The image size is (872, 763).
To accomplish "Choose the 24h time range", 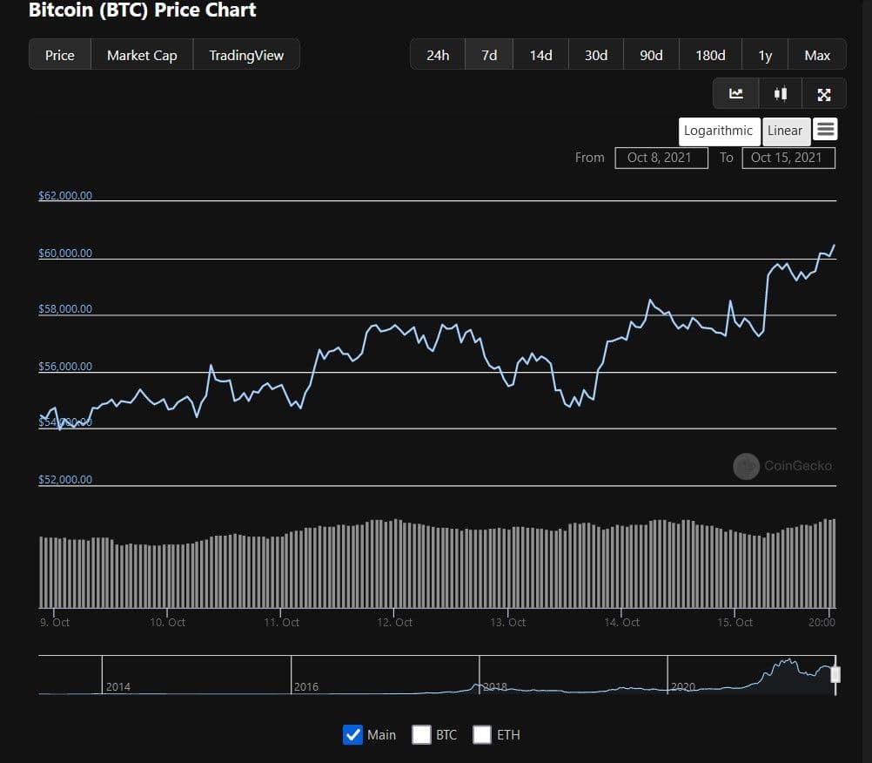I will click(x=438, y=55).
